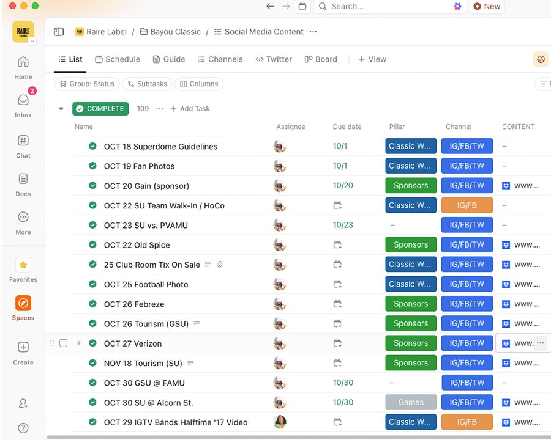
Task: Switch to the Board tab
Action: [321, 59]
